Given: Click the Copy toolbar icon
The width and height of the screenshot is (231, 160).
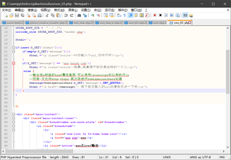Looking at the screenshot, I should tap(53, 15).
